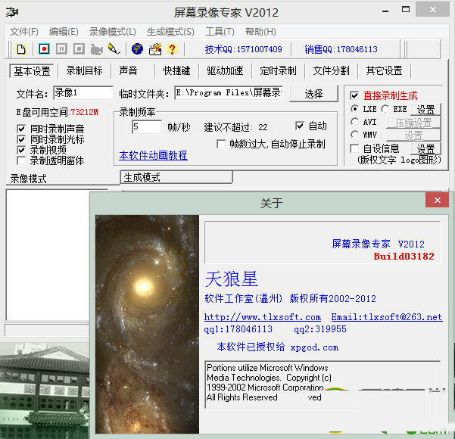The width and height of the screenshot is (455, 439).
Task: Toggle the 直接录制生成 checkbox
Action: 354,95
